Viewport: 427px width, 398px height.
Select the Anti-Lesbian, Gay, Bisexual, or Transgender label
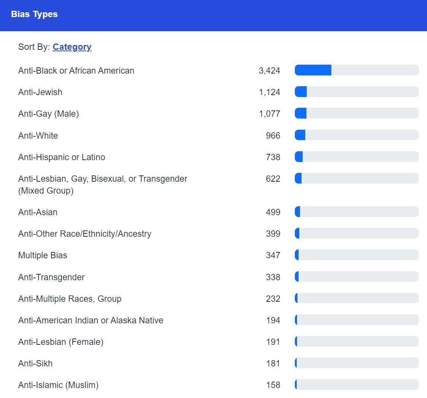point(102,184)
